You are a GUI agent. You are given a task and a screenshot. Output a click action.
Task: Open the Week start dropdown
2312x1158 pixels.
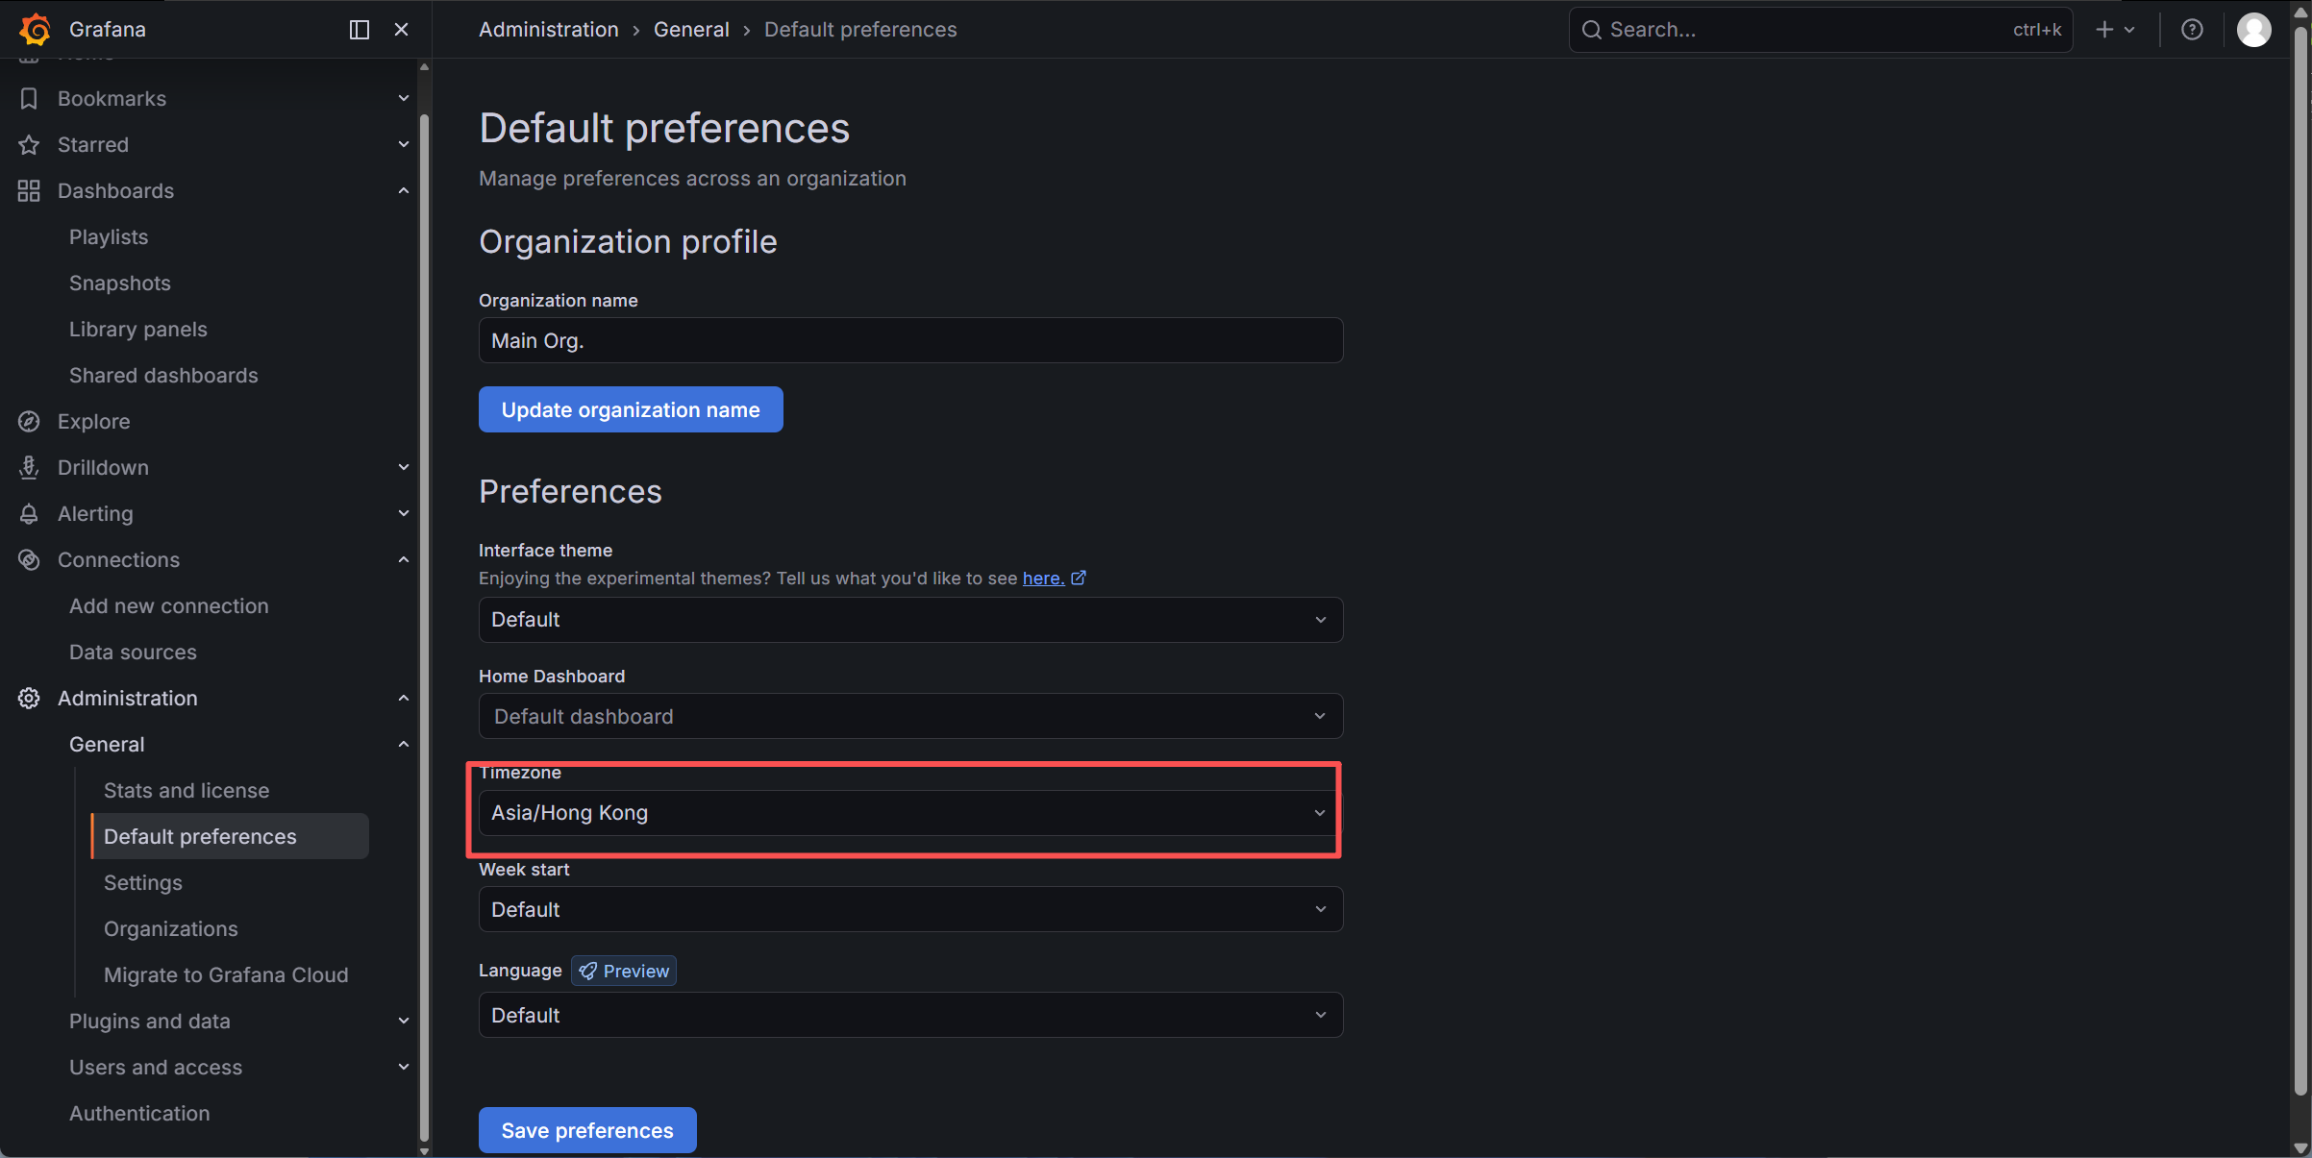point(910,909)
